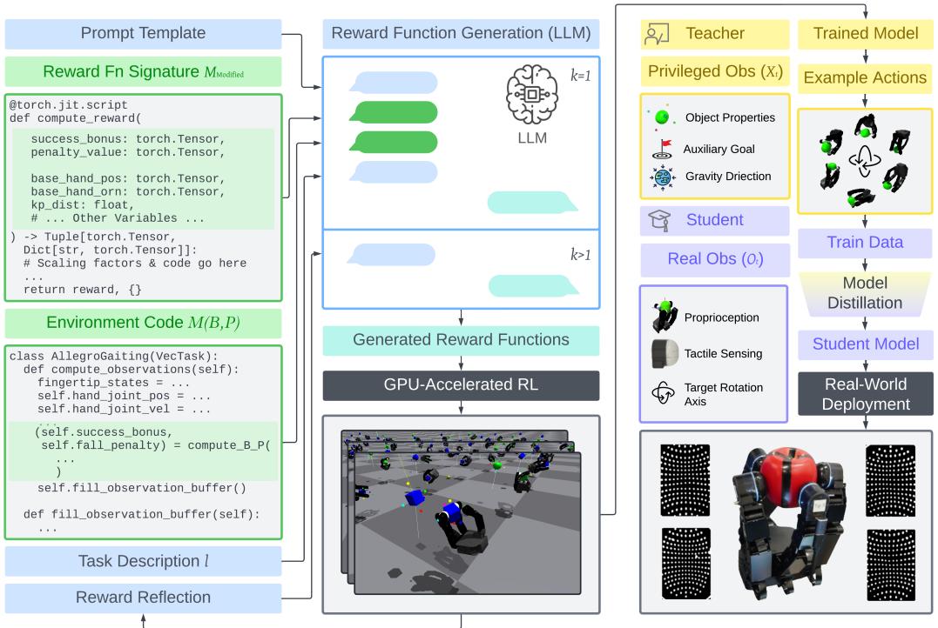Screen dimensions: 938x628
Task: Toggle the Privileged Obs panel
Action: pos(714,71)
